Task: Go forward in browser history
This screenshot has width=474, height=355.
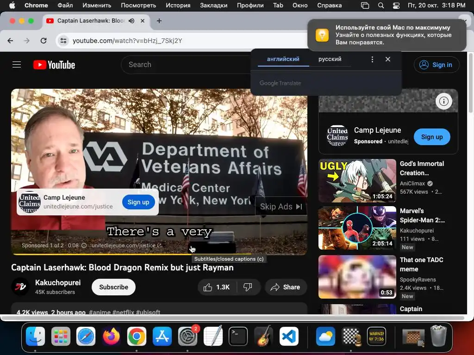Action: pos(27,41)
